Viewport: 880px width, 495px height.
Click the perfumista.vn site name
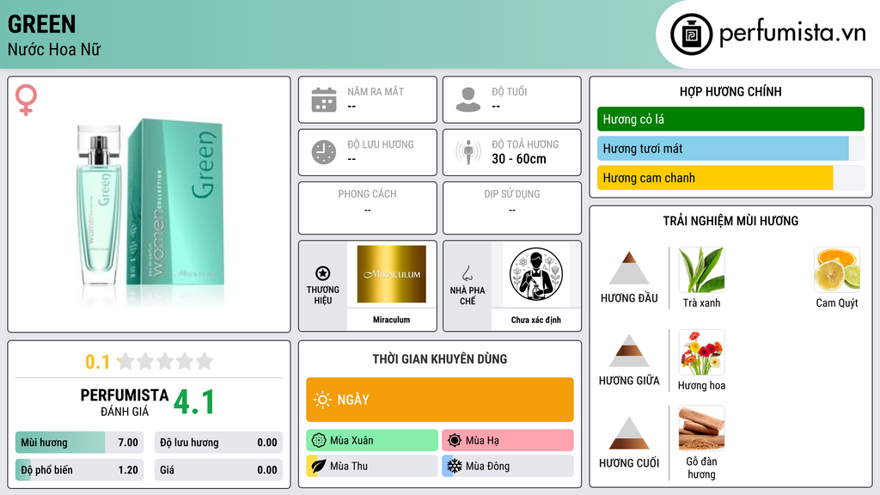[x=792, y=33]
